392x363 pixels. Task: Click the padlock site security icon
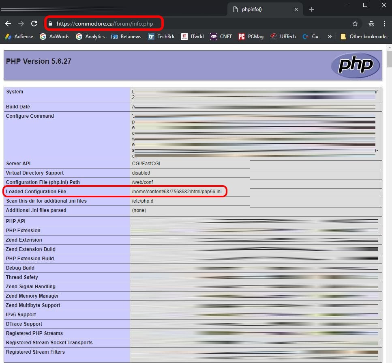click(x=50, y=24)
